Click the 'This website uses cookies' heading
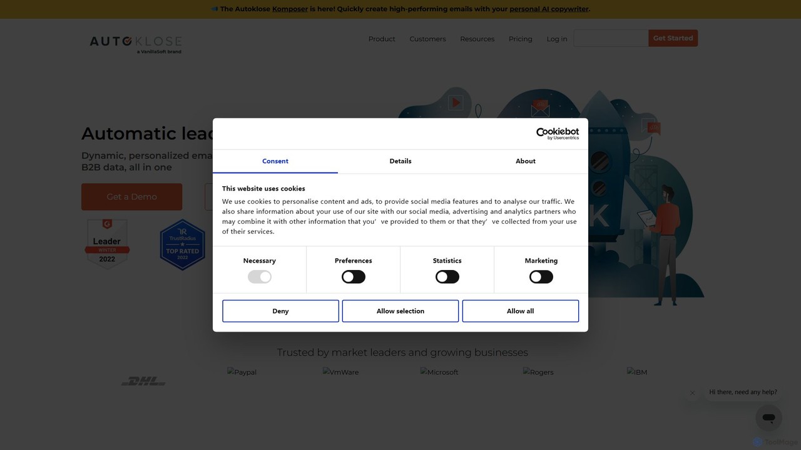The image size is (801, 450). [x=263, y=189]
